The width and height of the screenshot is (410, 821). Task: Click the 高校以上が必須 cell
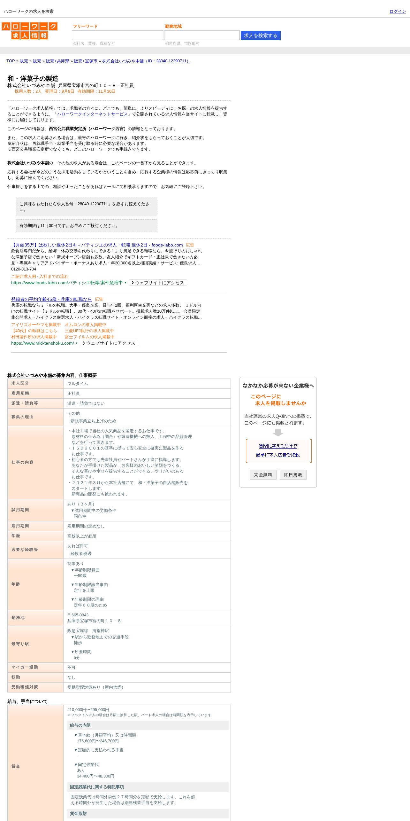(147, 536)
